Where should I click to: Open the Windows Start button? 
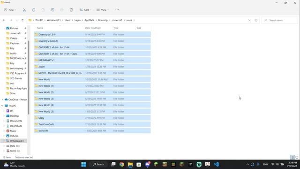point(83,164)
